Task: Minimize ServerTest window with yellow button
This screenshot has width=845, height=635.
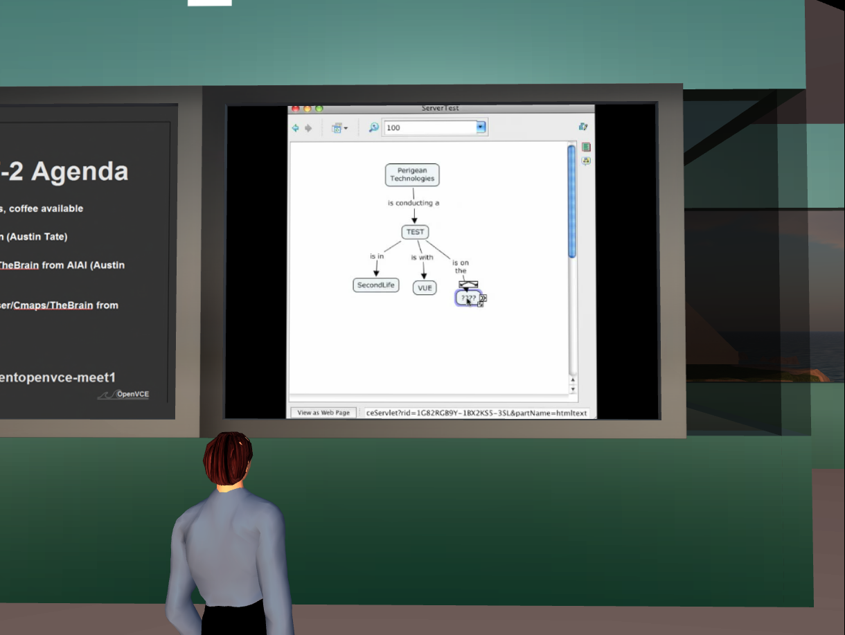Action: 308,109
